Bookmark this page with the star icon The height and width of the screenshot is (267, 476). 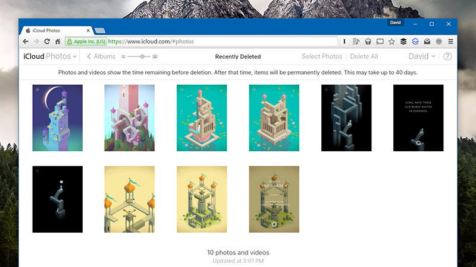[392, 42]
